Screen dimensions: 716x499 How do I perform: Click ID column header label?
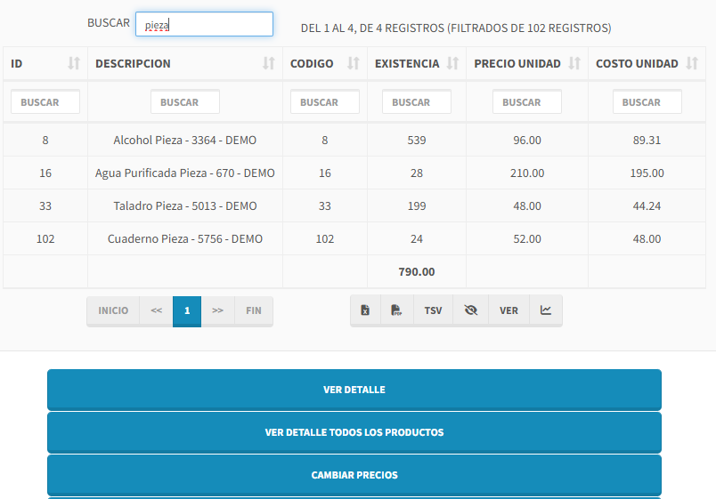[16, 63]
